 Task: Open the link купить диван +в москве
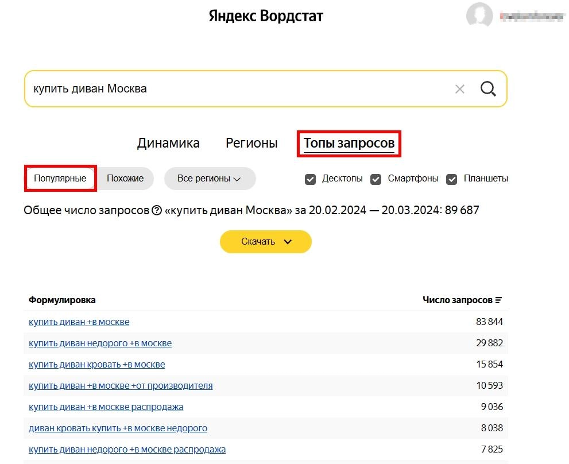[x=79, y=322]
